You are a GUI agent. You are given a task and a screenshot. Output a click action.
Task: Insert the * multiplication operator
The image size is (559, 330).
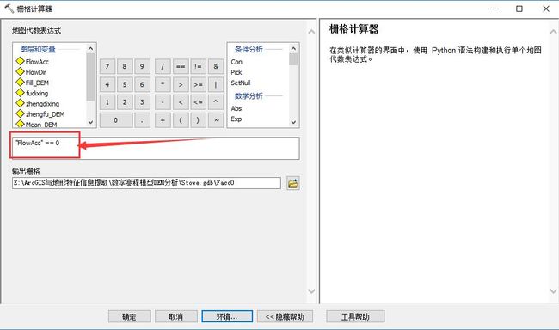(163, 84)
